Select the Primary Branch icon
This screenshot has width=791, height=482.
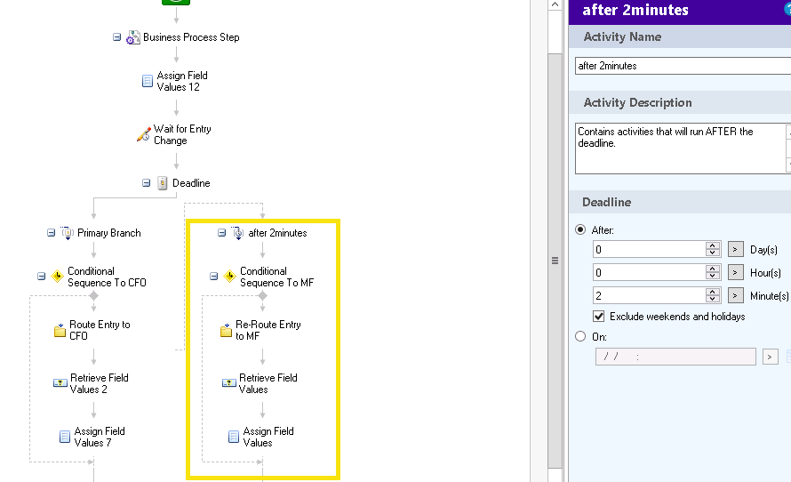click(67, 233)
